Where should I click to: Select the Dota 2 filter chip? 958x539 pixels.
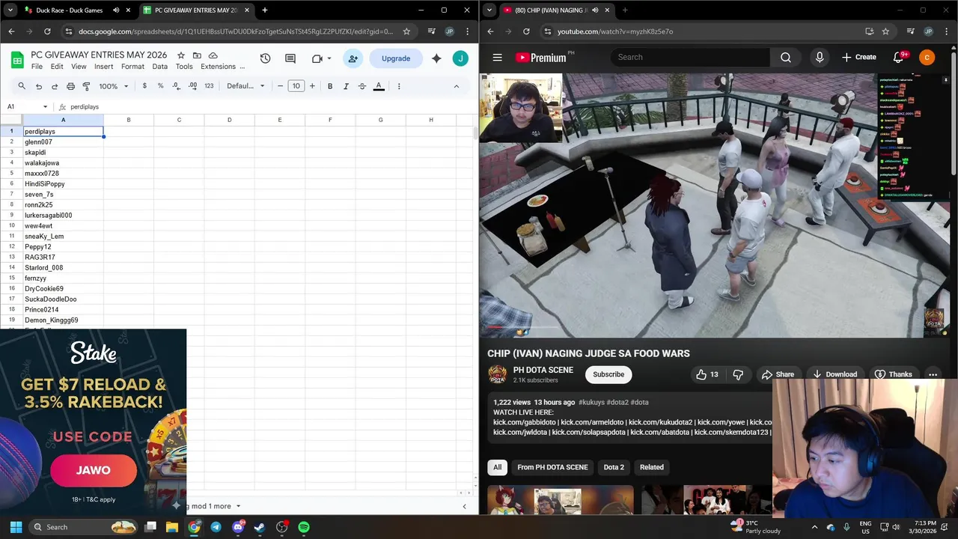click(x=614, y=467)
